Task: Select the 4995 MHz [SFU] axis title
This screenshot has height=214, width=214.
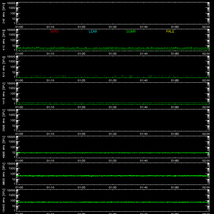Action: pos(3,147)
